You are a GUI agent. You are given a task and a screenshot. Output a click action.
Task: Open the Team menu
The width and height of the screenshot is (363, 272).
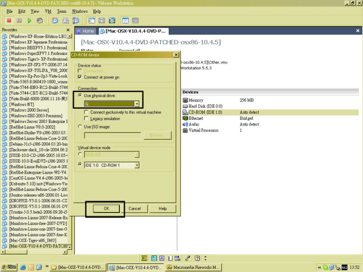point(62,11)
